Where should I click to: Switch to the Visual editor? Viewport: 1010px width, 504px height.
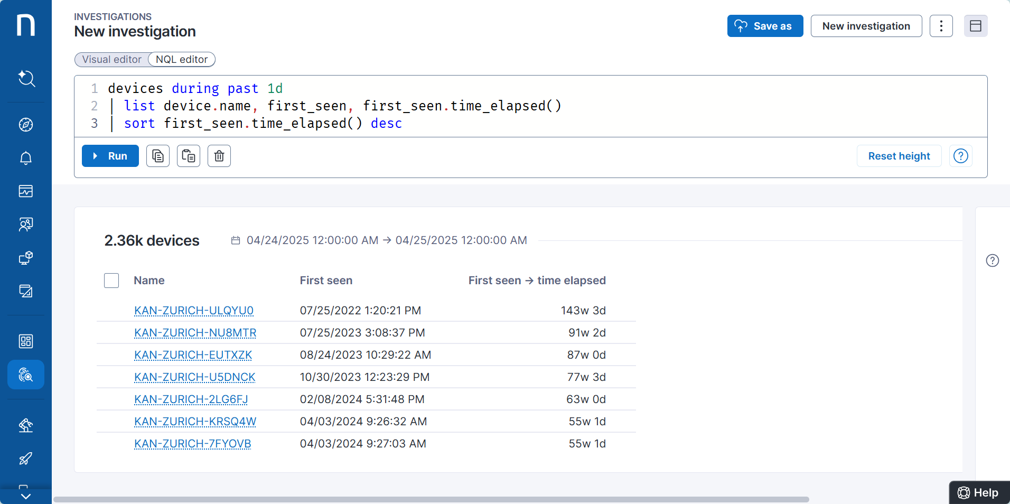pyautogui.click(x=112, y=60)
